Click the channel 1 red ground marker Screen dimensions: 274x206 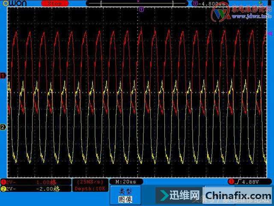pos(3,76)
